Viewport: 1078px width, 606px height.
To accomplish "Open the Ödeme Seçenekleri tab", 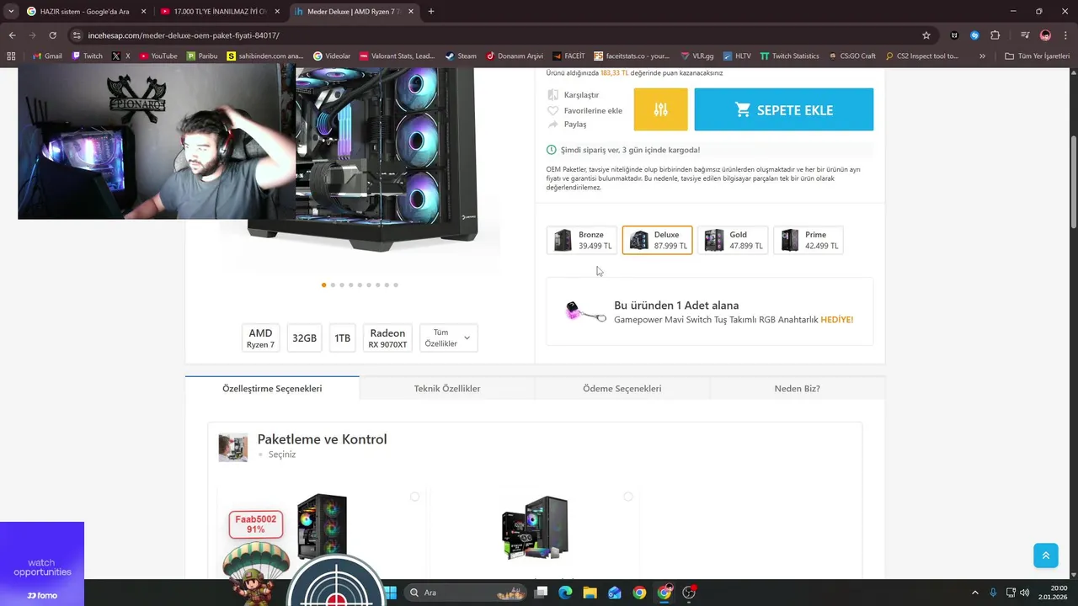I will tap(622, 388).
